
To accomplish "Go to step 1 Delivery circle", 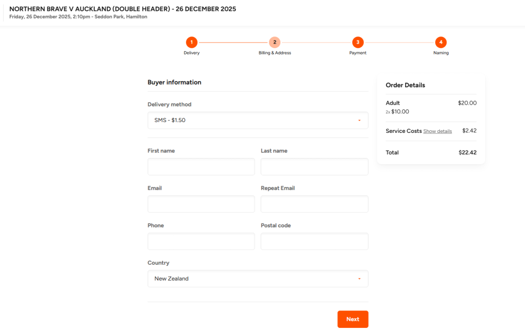I will coord(192,42).
